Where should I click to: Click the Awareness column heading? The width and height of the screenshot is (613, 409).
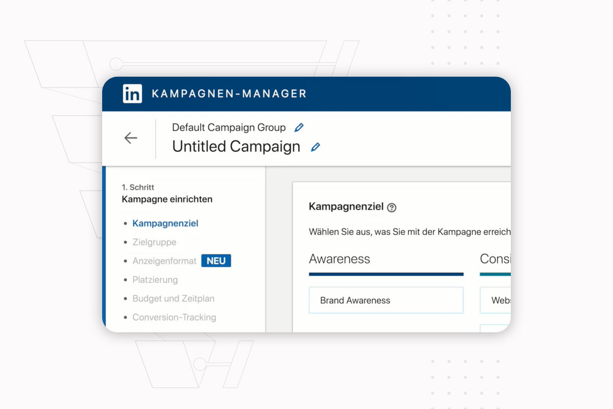tap(340, 259)
